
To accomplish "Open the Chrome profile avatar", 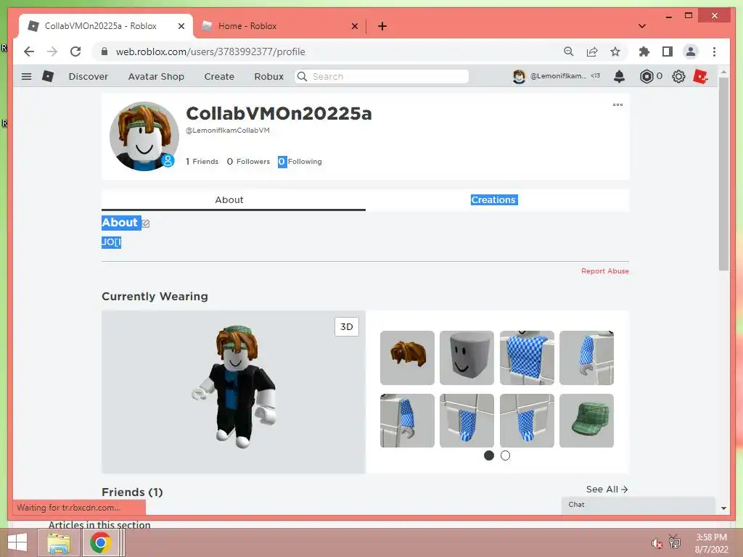I will (691, 51).
